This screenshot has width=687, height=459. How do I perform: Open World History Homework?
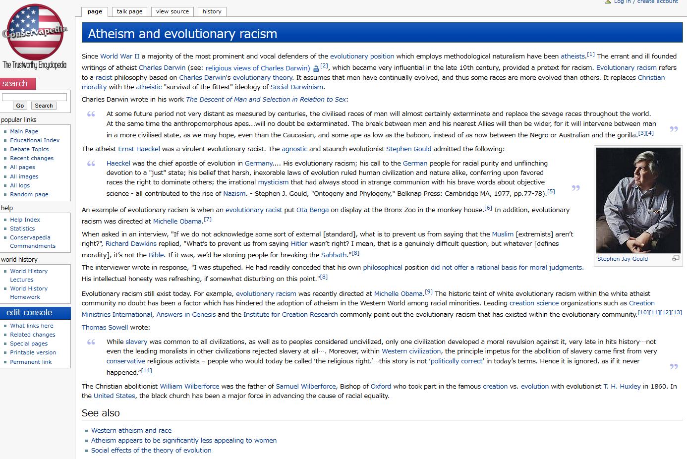pos(29,292)
